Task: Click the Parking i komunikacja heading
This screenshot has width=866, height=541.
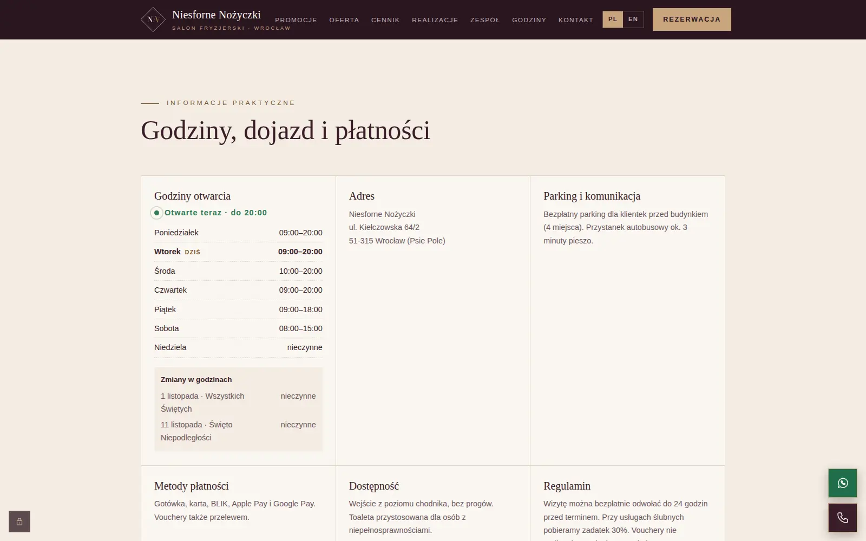Action: (x=592, y=196)
